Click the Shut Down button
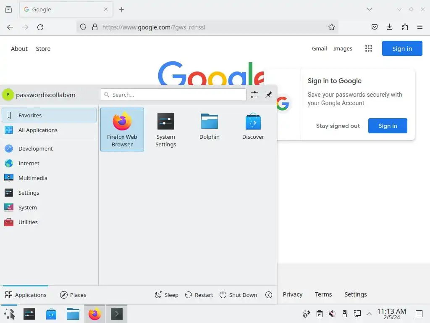This screenshot has height=323, width=430. 239,295
